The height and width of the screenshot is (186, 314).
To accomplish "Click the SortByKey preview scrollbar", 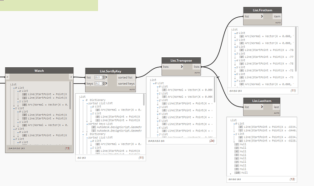I will point(144,100).
